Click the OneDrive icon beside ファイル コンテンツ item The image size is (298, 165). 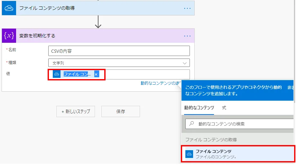pyautogui.click(x=189, y=154)
